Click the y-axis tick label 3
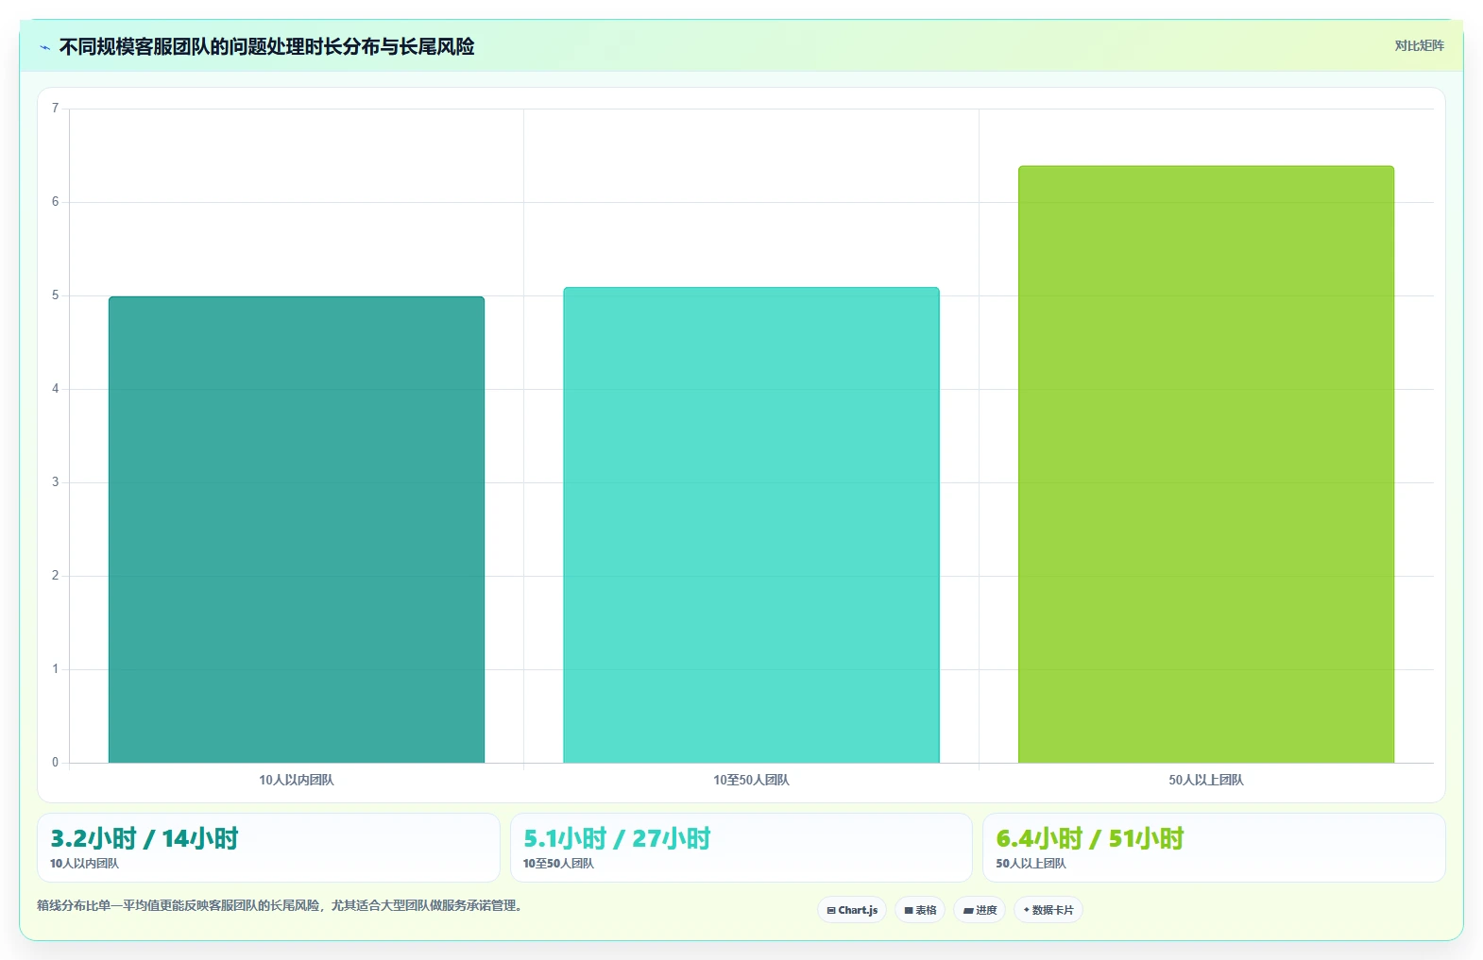The height and width of the screenshot is (960, 1483). (55, 482)
